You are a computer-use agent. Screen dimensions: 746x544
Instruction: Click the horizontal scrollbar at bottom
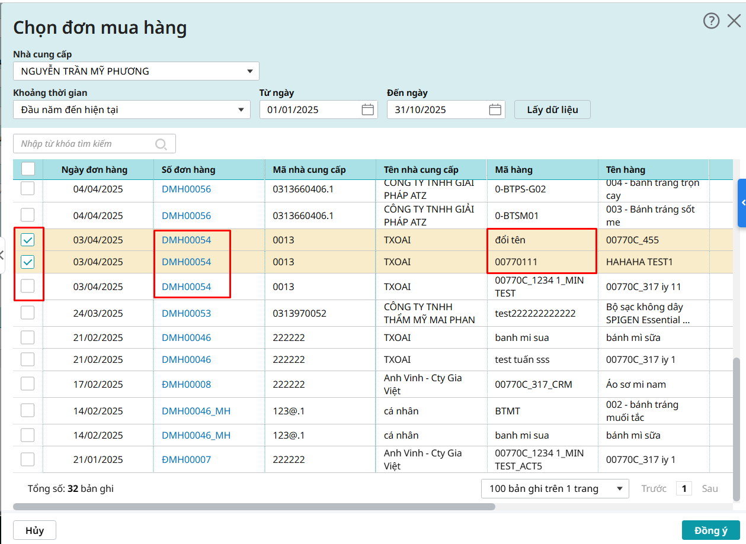pos(254,507)
